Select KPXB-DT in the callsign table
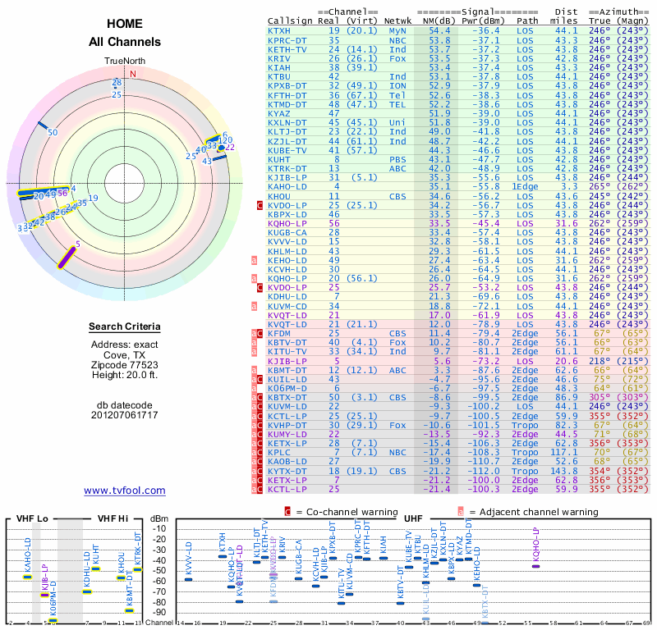 pos(287,86)
